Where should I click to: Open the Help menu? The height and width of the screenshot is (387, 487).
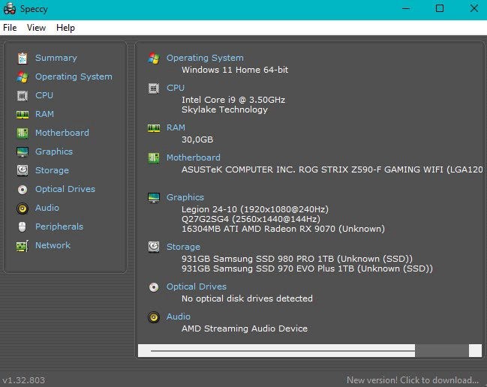(x=65, y=28)
